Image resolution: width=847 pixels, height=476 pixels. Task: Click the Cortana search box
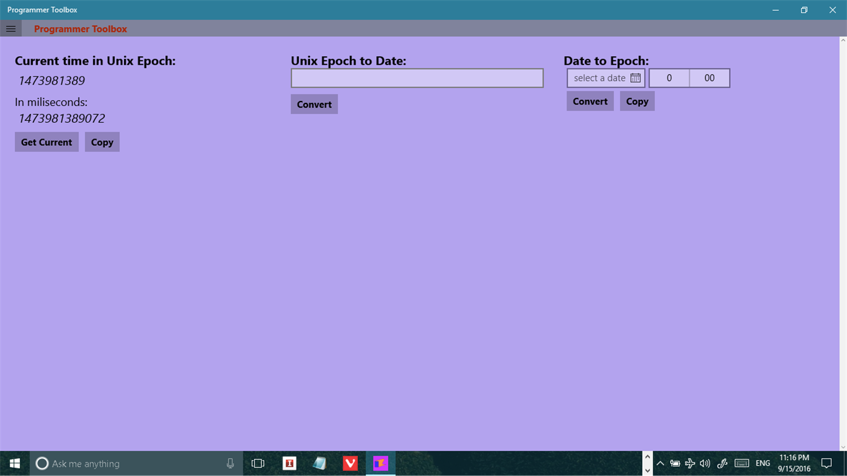point(136,463)
